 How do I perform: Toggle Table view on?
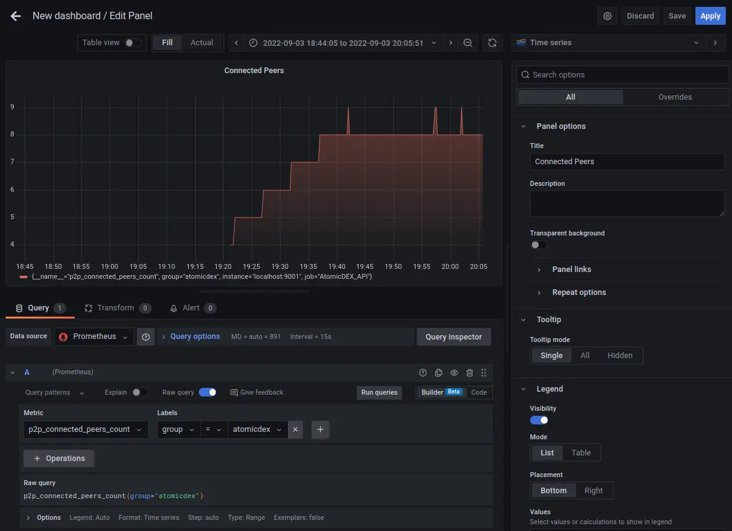point(129,43)
